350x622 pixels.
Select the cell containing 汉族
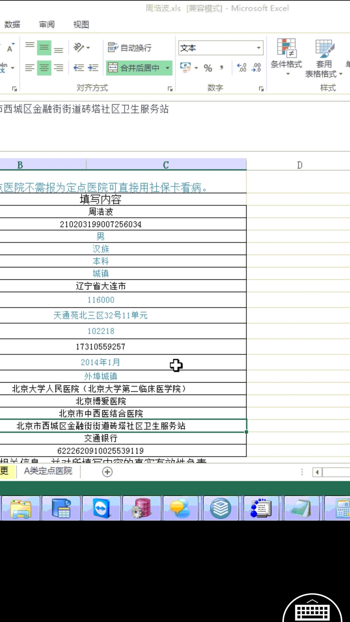point(123,249)
